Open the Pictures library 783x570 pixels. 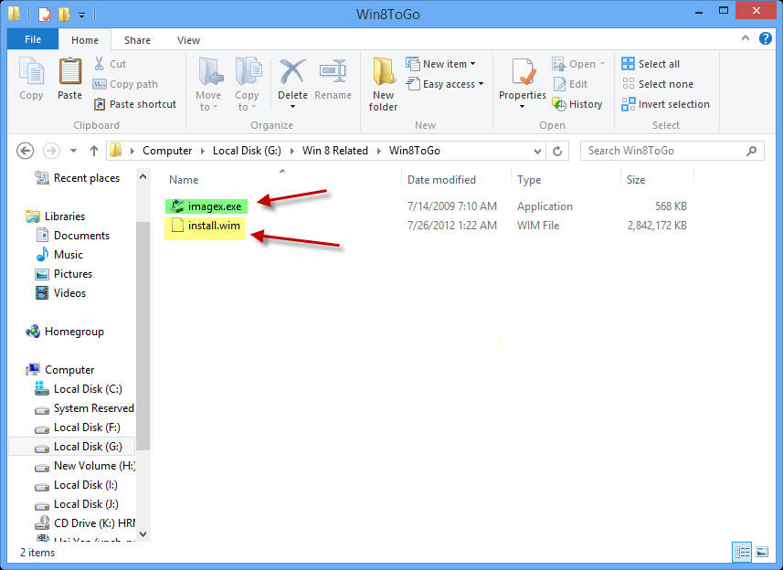coord(64,273)
